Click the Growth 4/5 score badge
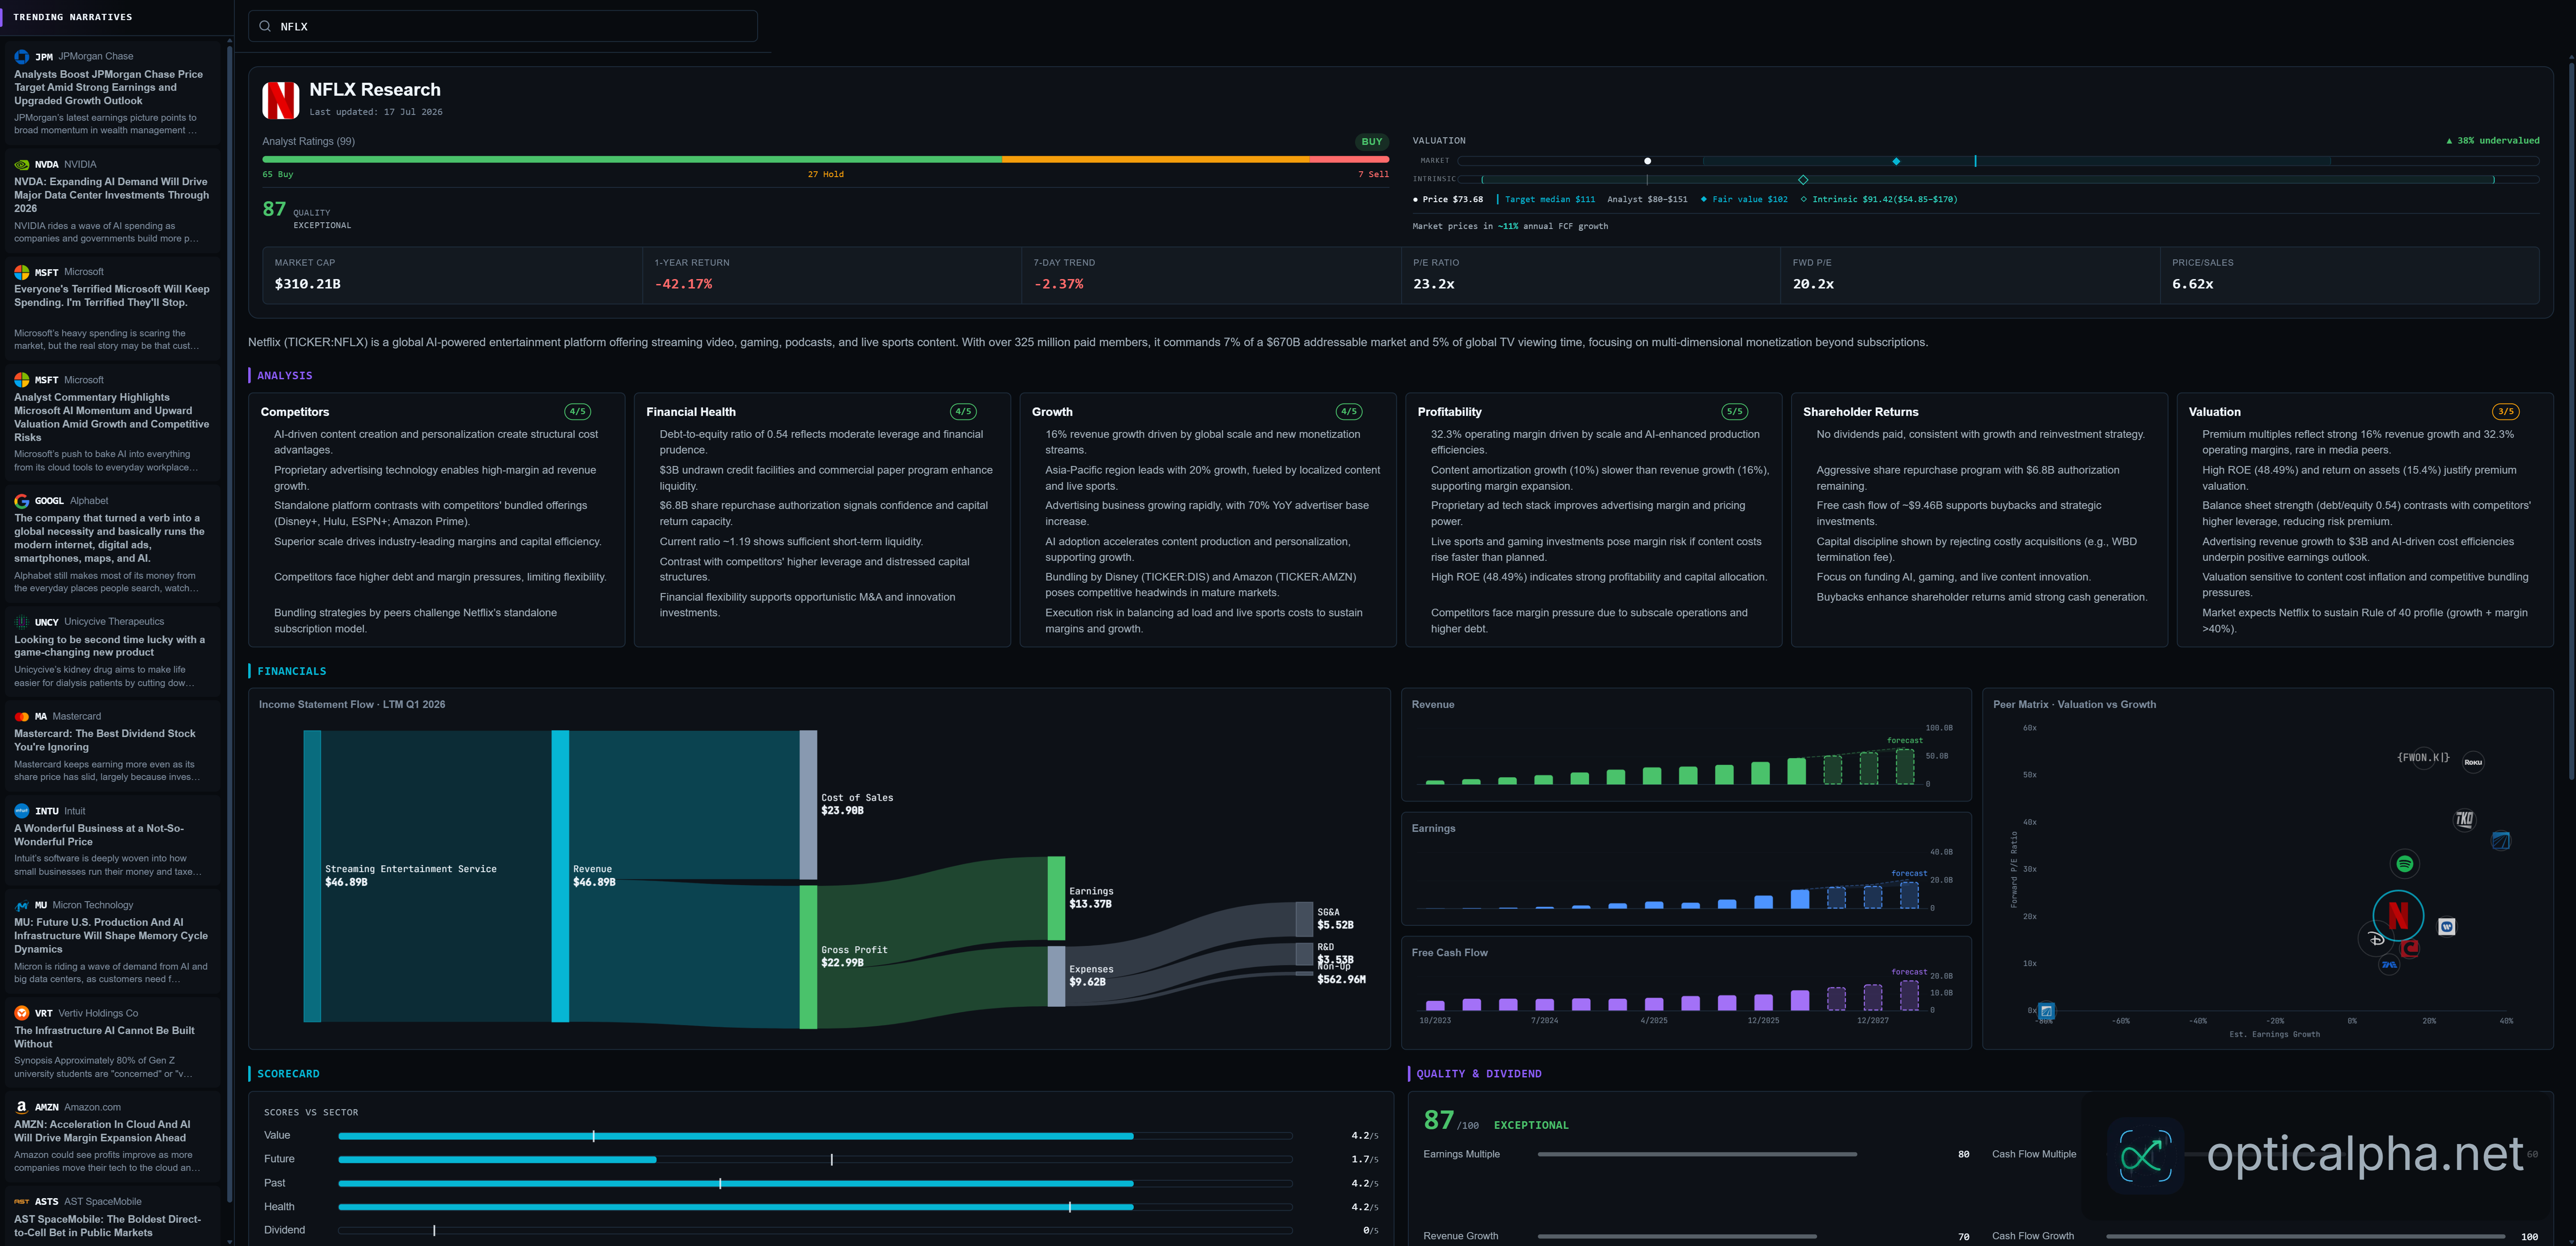The width and height of the screenshot is (2576, 1246). 1349,412
